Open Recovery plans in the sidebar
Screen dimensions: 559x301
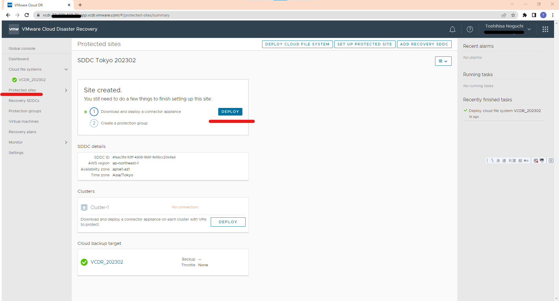[x=22, y=132]
